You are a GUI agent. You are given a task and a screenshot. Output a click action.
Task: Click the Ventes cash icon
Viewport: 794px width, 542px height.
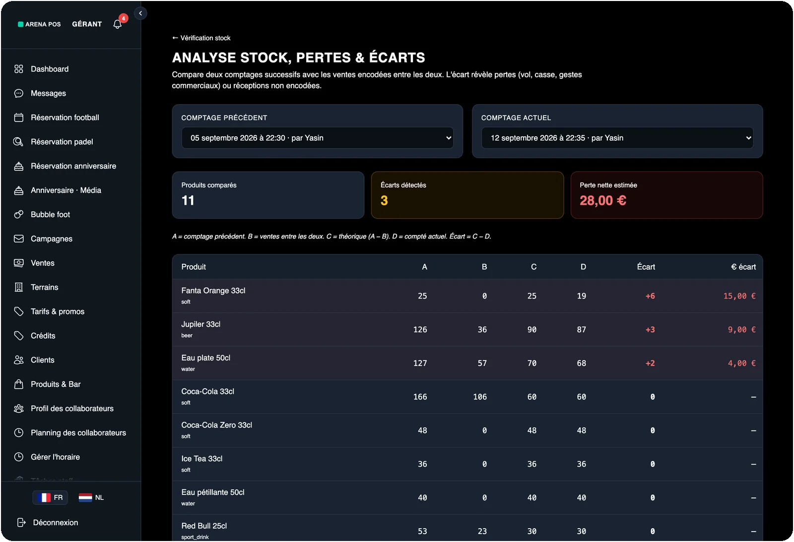click(19, 263)
